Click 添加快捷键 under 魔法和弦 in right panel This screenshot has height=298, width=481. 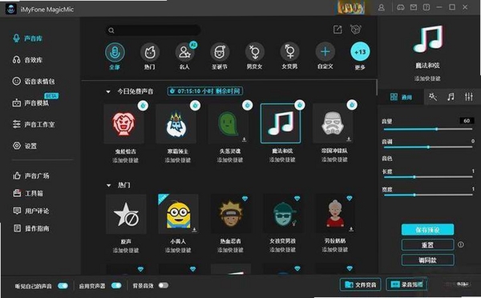(427, 79)
